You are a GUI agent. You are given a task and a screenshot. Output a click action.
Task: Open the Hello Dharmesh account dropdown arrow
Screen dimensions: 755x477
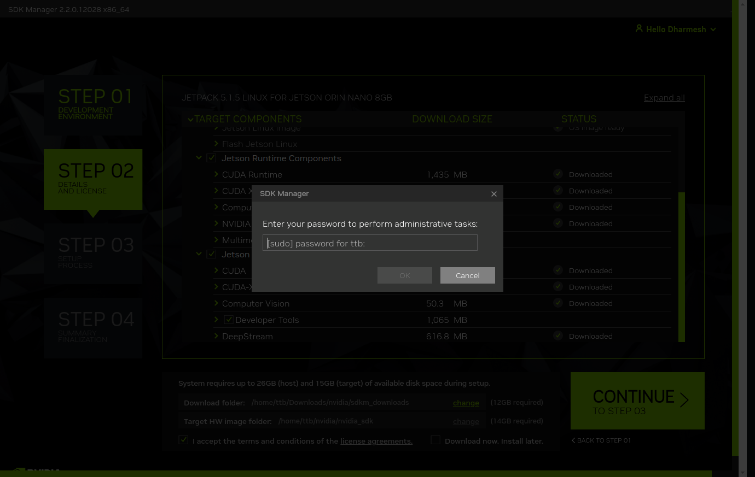click(713, 30)
